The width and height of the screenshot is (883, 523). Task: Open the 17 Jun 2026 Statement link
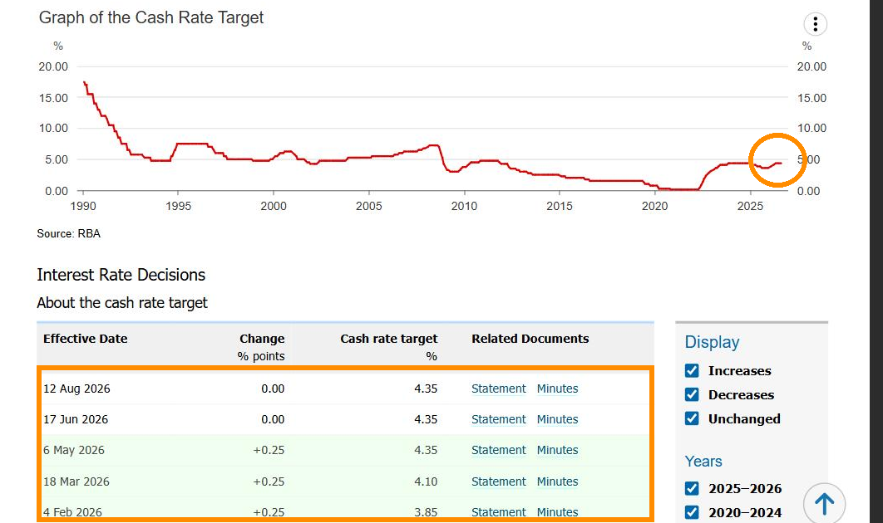coord(498,419)
